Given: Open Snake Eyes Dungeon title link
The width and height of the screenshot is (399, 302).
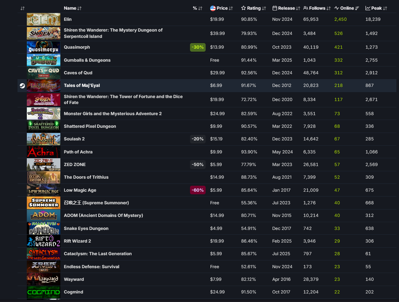Looking at the screenshot, I should (86, 228).
